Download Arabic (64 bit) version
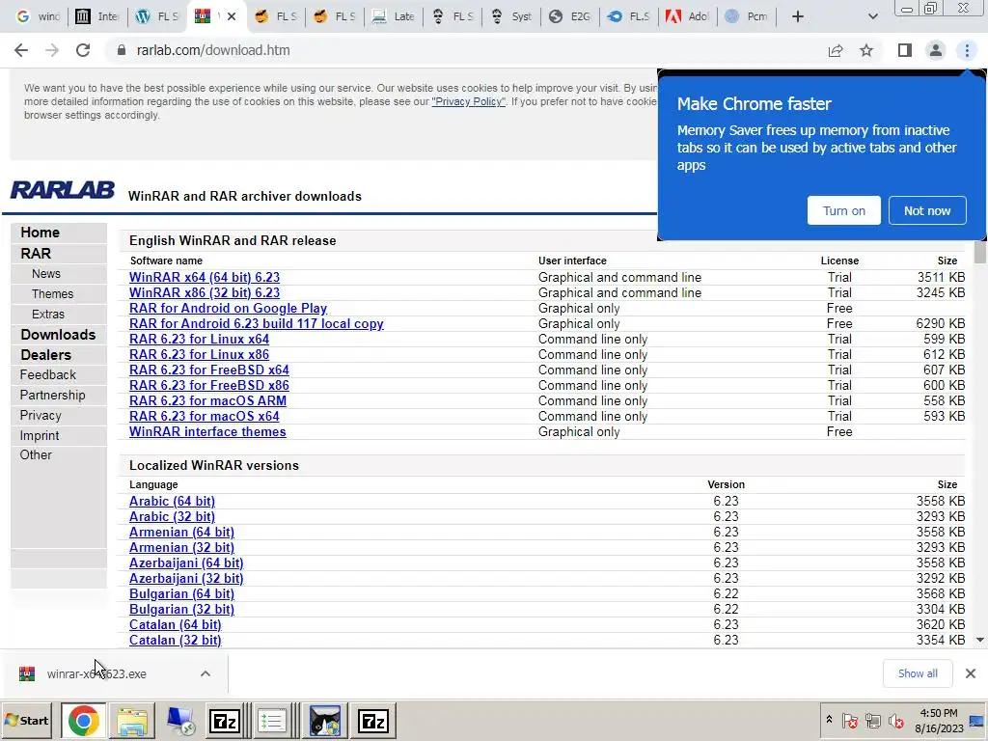Image resolution: width=988 pixels, height=741 pixels. [x=172, y=501]
